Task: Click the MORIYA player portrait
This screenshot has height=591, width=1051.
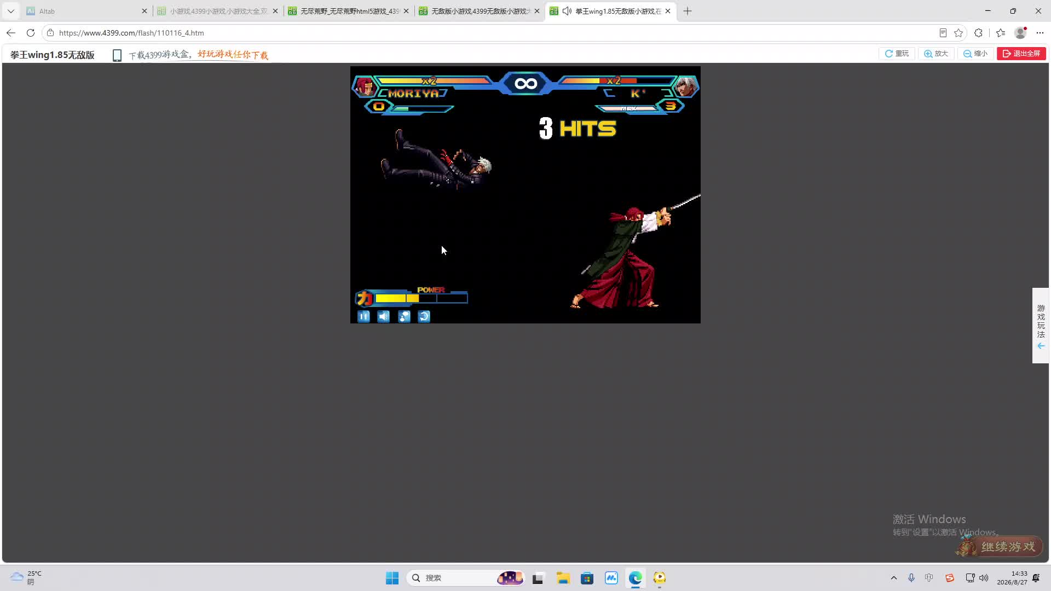Action: 365,86
